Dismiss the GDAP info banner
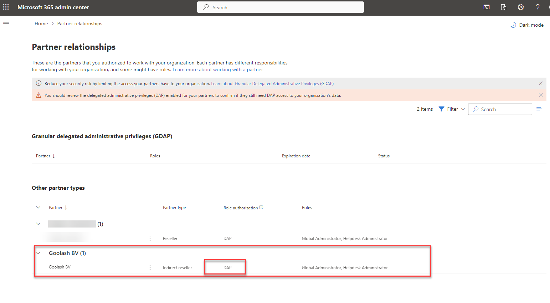 pos(541,83)
